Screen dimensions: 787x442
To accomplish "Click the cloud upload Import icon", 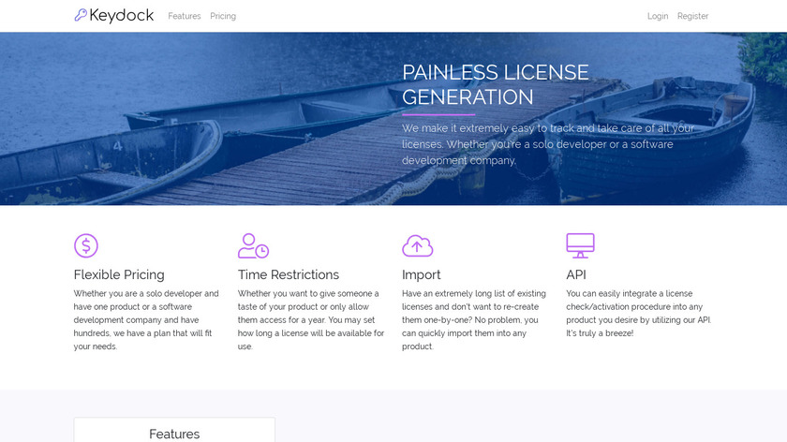I will pyautogui.click(x=418, y=246).
